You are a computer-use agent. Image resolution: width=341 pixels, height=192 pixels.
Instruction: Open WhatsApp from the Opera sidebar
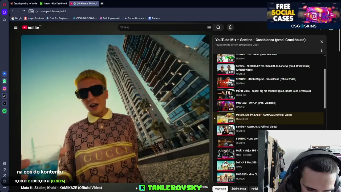point(4,81)
